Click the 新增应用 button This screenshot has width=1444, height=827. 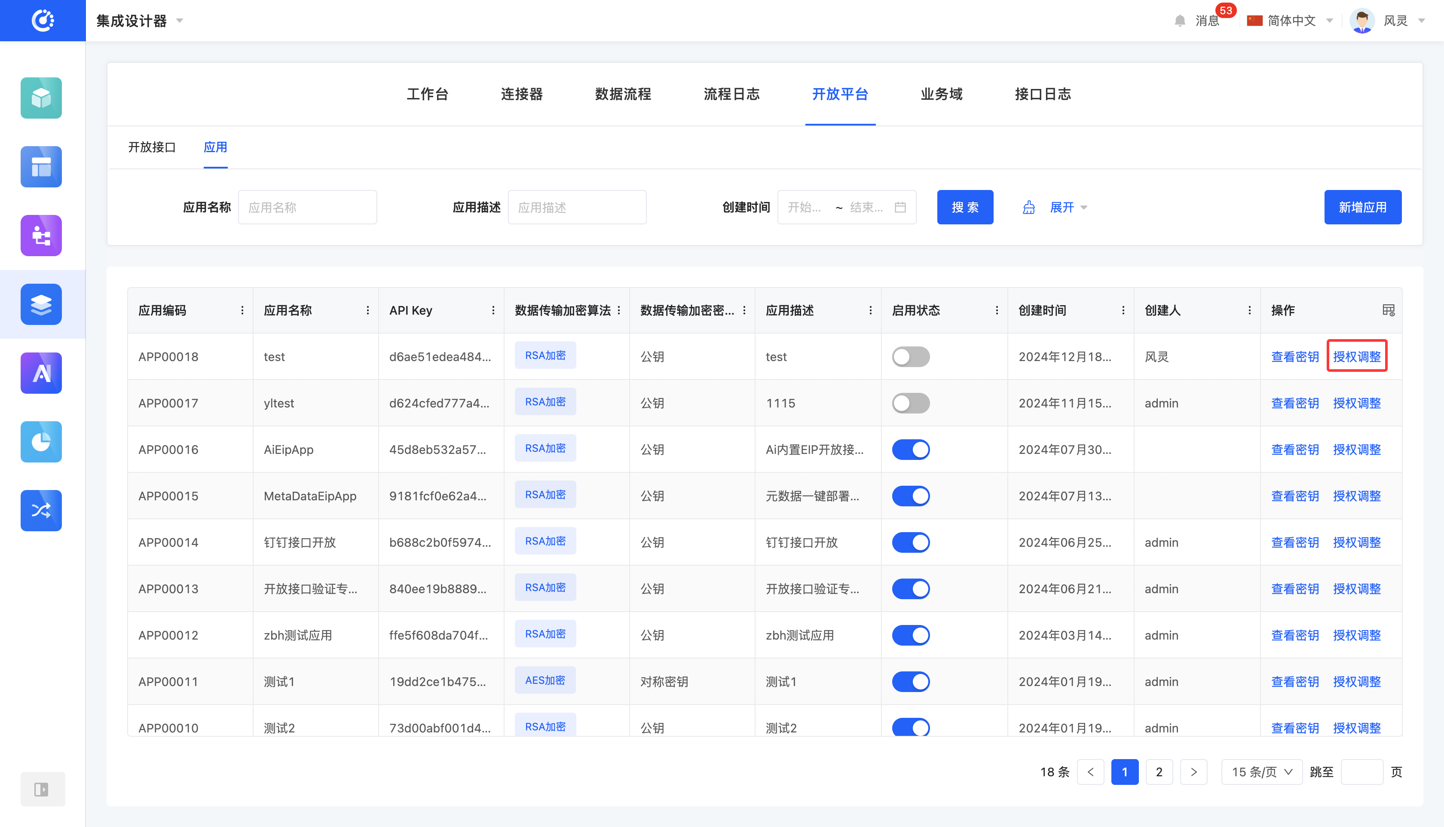coord(1362,207)
